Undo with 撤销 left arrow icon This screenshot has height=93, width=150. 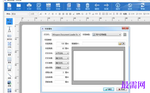pyautogui.click(x=97, y=6)
